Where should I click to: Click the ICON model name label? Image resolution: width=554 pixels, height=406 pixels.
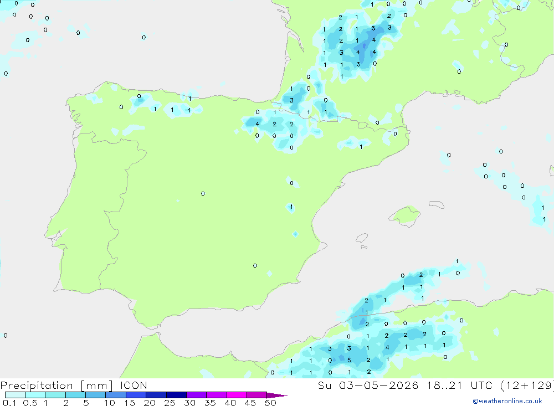pos(134,386)
